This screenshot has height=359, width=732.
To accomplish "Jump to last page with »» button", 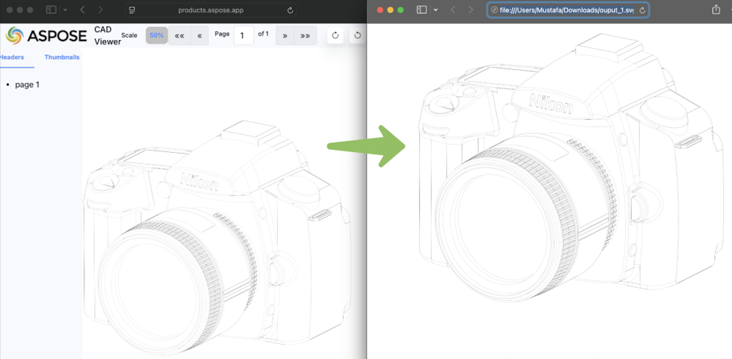I will [305, 36].
